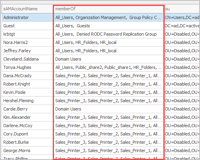Image resolution: width=200 pixels, height=160 pixels.
Task: Select the Nora.Harris2 account cell
Action: [x=27, y=42]
